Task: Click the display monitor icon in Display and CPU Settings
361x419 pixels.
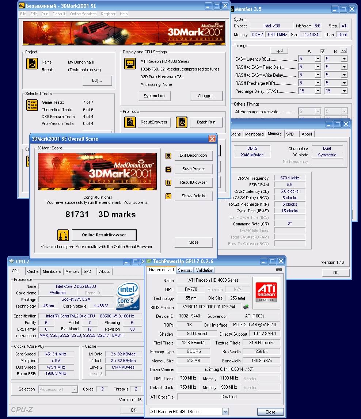Action: tap(130, 64)
